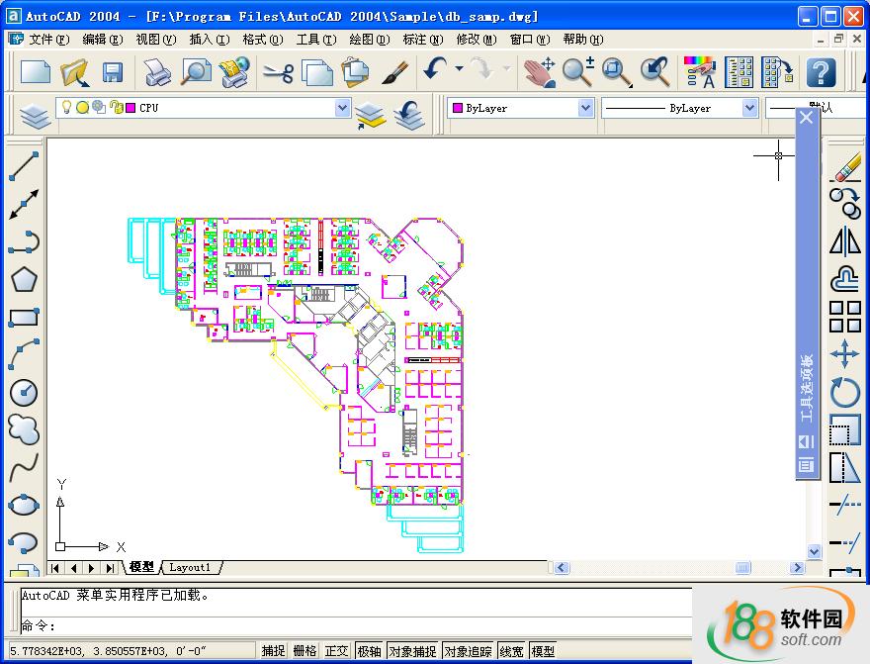Click the Pan Realtime hand icon
The image size is (870, 664).
click(539, 71)
